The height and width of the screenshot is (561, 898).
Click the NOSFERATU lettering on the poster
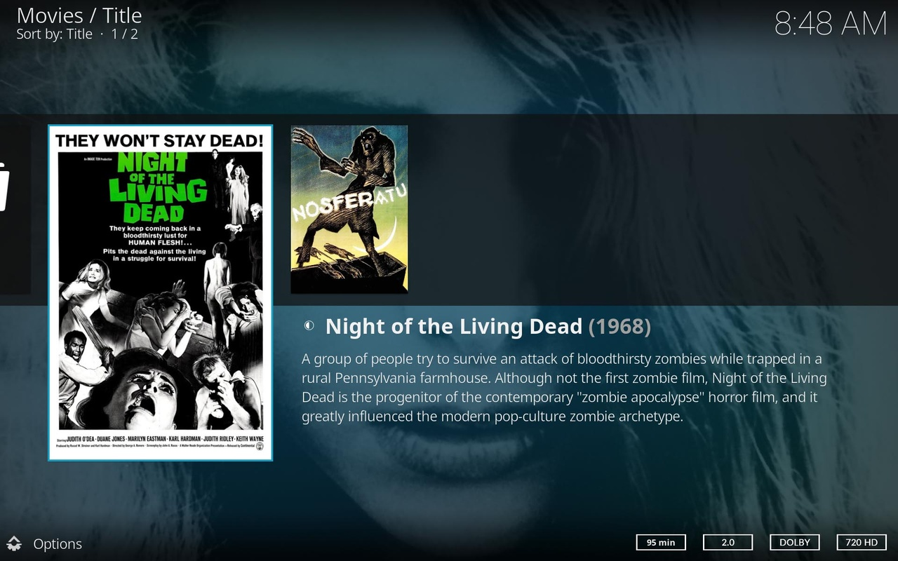(349, 203)
